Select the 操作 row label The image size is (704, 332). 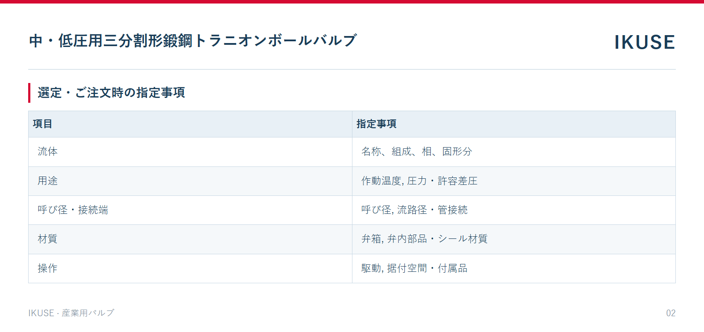coord(190,268)
